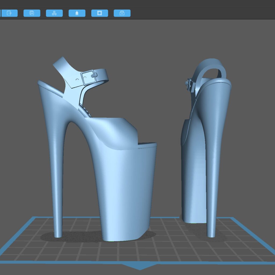Select the dig hole tool icon

point(100,13)
